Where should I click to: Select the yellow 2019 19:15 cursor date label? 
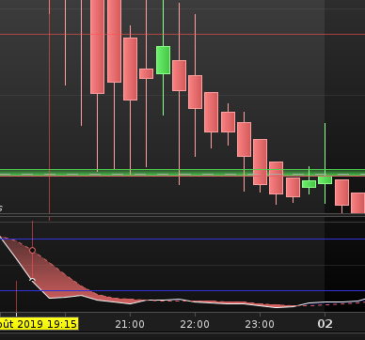(x=39, y=324)
